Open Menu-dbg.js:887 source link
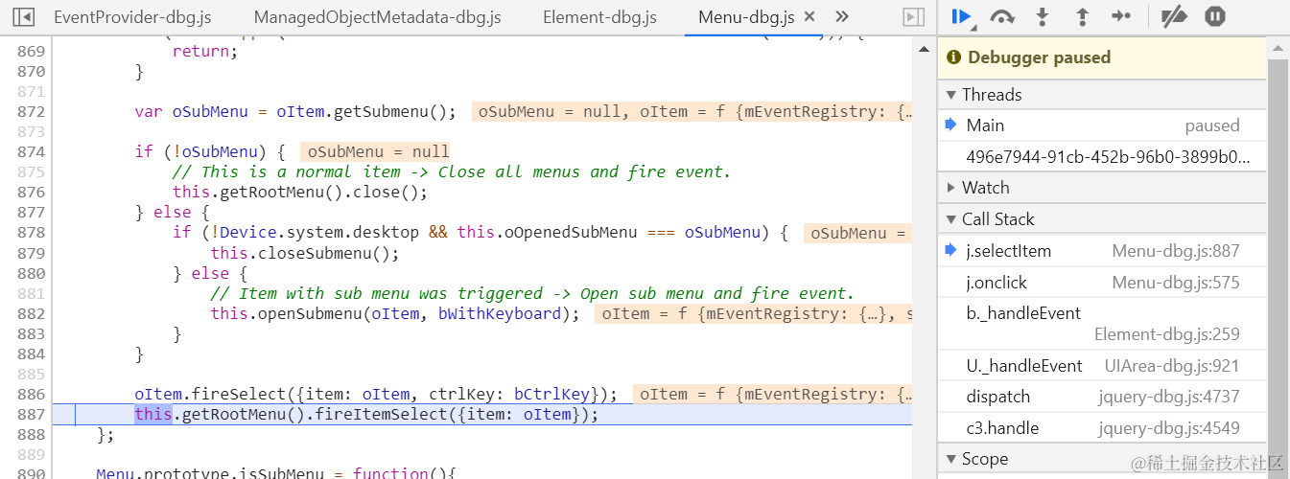Image resolution: width=1290 pixels, height=479 pixels. [x=1175, y=251]
